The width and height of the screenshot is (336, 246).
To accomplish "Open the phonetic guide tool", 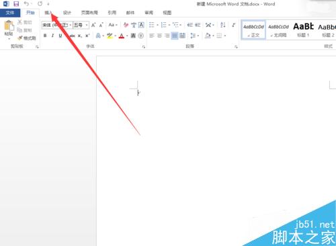I will 134,25.
